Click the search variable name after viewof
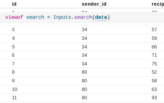164x103 pixels. pyautogui.click(x=35, y=17)
